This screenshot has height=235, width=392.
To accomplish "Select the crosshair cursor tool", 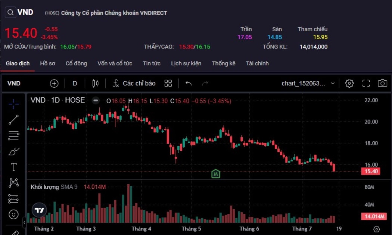I will (14, 104).
